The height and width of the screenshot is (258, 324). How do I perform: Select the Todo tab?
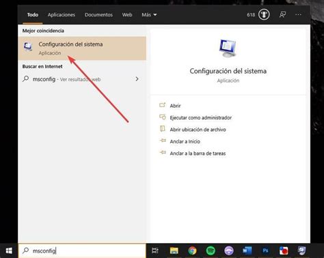pyautogui.click(x=33, y=15)
